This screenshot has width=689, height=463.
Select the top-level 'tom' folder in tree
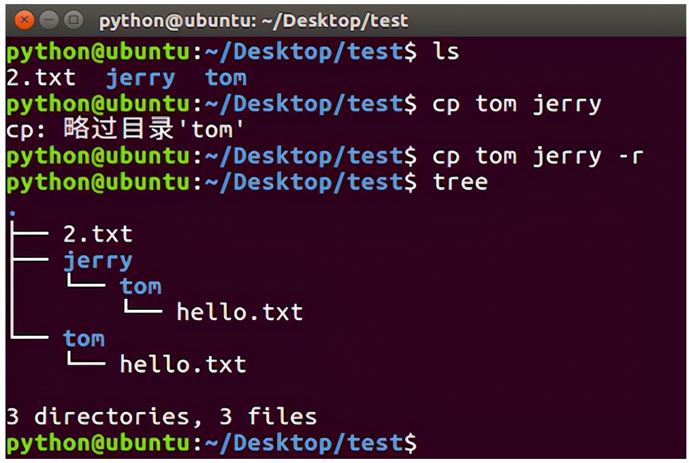84,338
